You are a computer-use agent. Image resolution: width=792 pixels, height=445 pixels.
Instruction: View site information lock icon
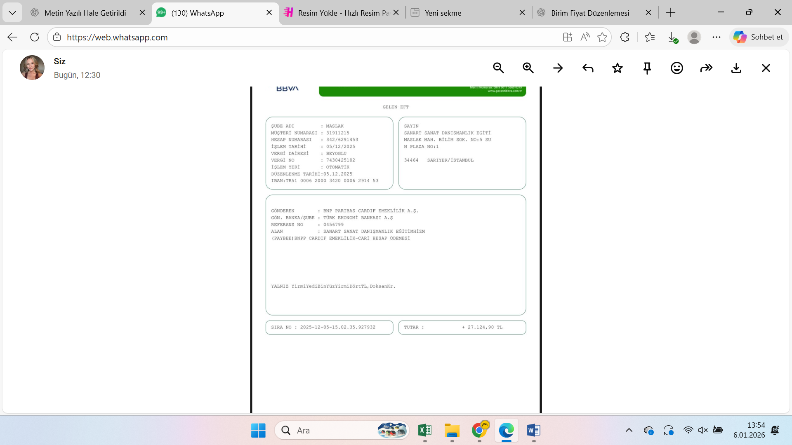[57, 37]
